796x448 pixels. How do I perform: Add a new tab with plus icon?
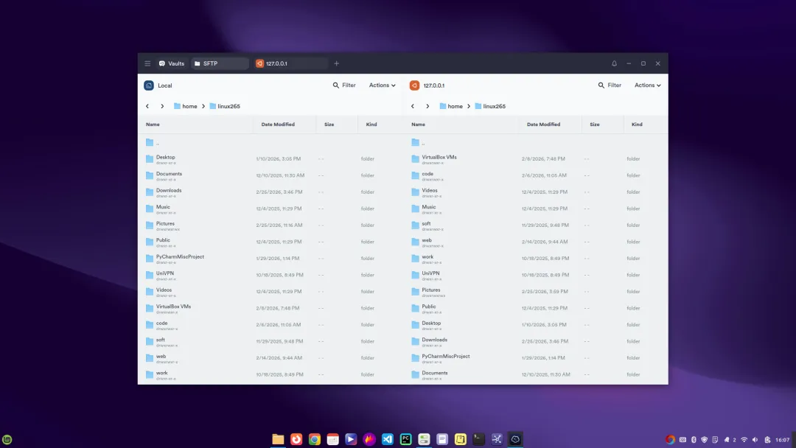click(337, 63)
